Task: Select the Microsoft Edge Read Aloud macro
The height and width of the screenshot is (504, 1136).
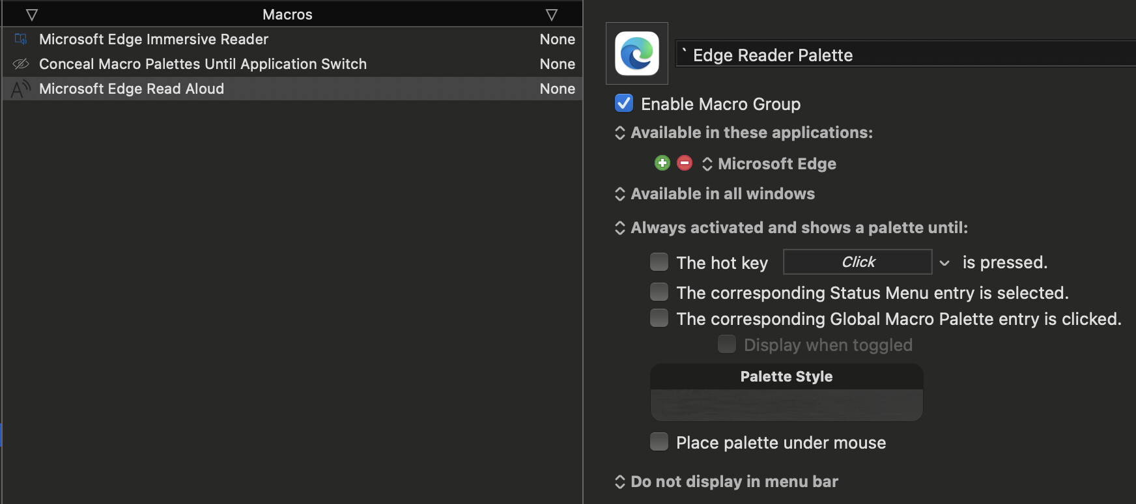Action: point(292,89)
